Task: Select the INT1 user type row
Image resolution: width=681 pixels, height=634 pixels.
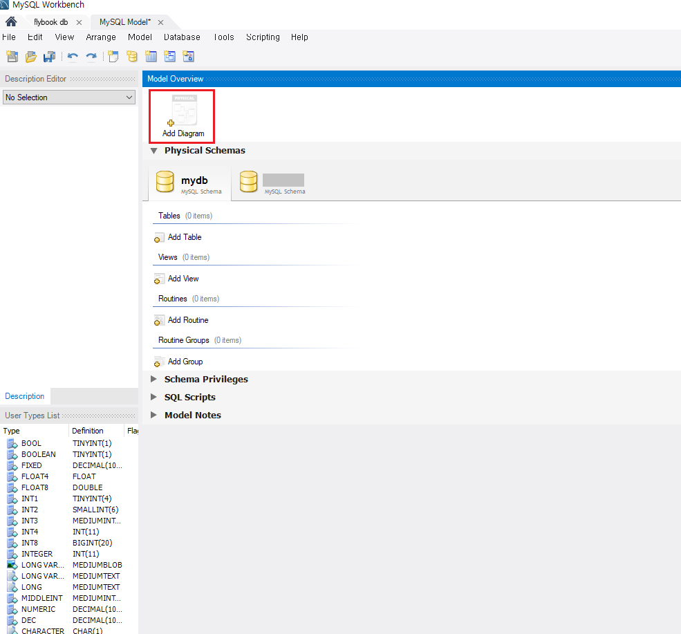Action: tap(70, 498)
